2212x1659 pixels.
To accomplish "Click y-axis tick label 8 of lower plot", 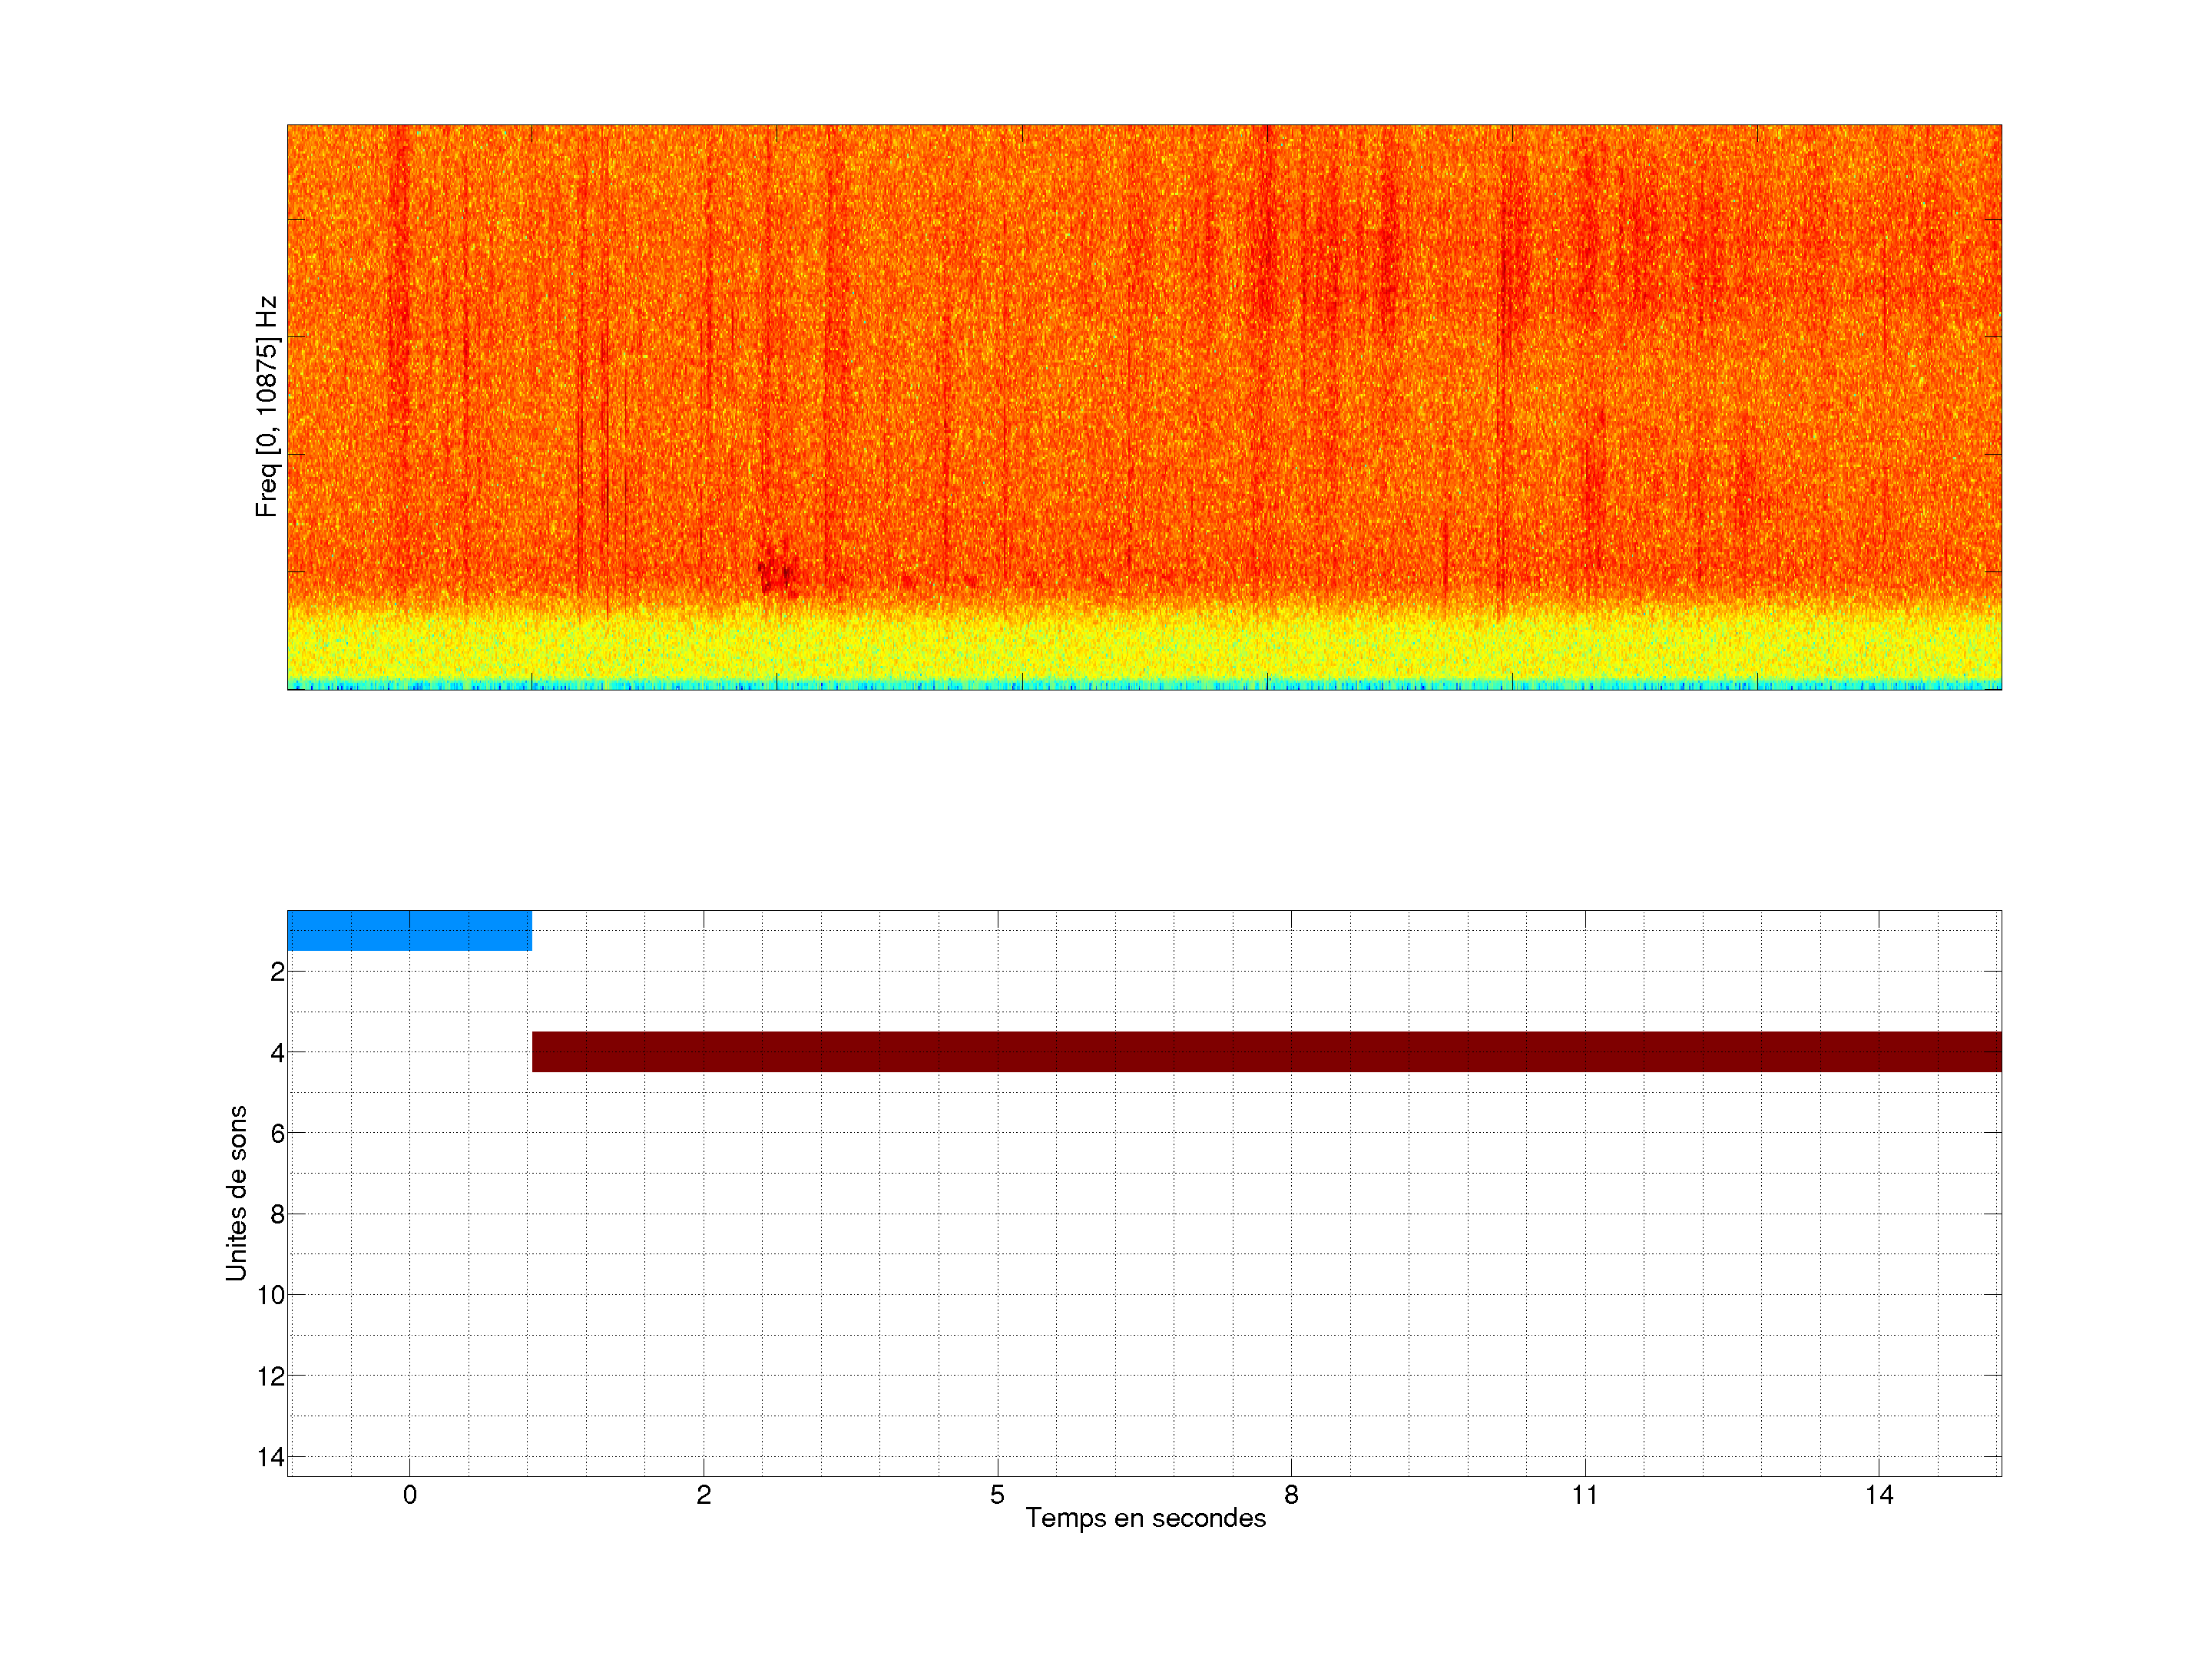I will coord(277,1214).
